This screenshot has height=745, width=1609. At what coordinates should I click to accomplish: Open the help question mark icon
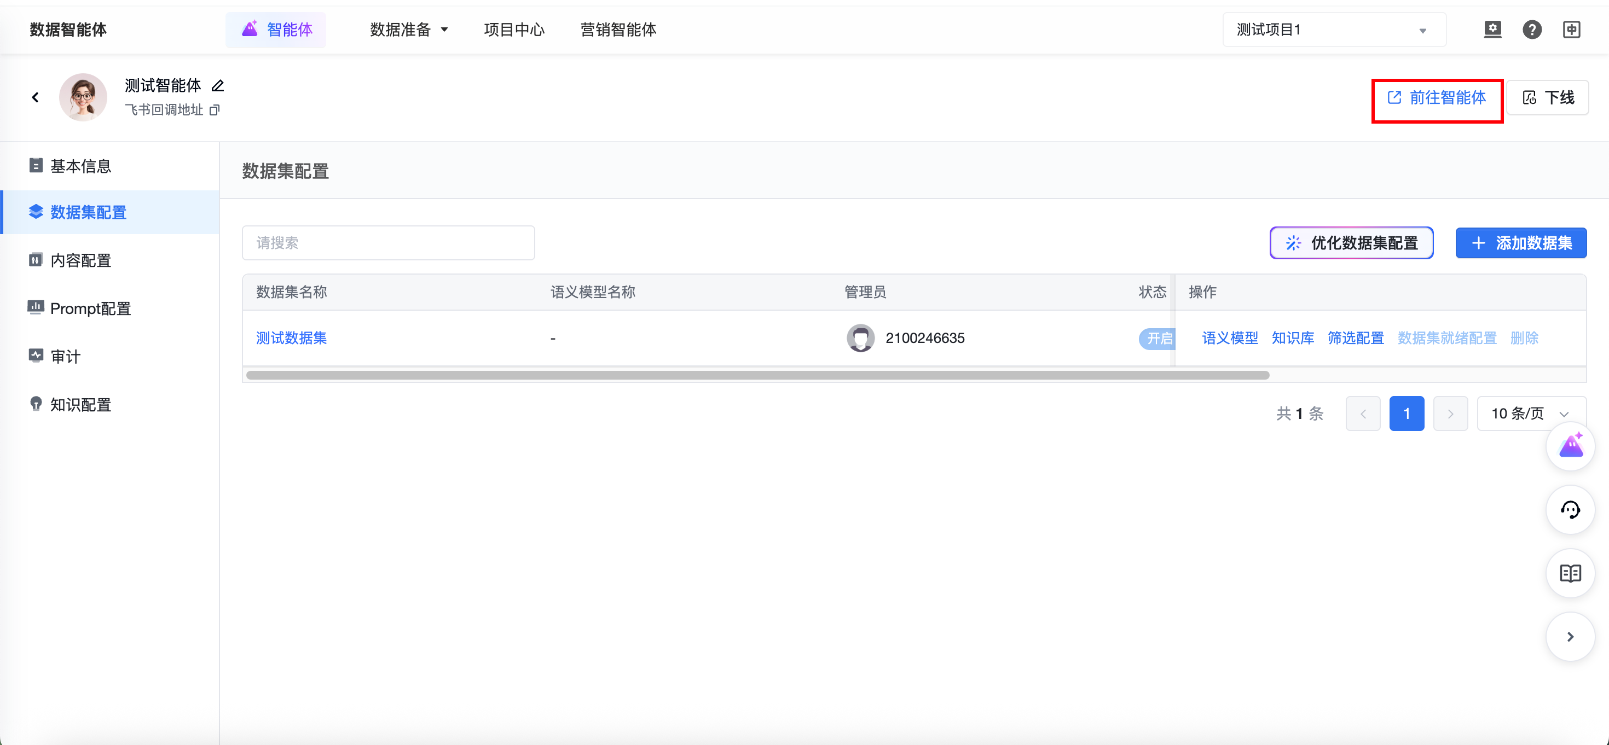tap(1531, 30)
